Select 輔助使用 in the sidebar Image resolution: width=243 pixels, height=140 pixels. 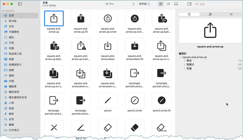coord(19,92)
